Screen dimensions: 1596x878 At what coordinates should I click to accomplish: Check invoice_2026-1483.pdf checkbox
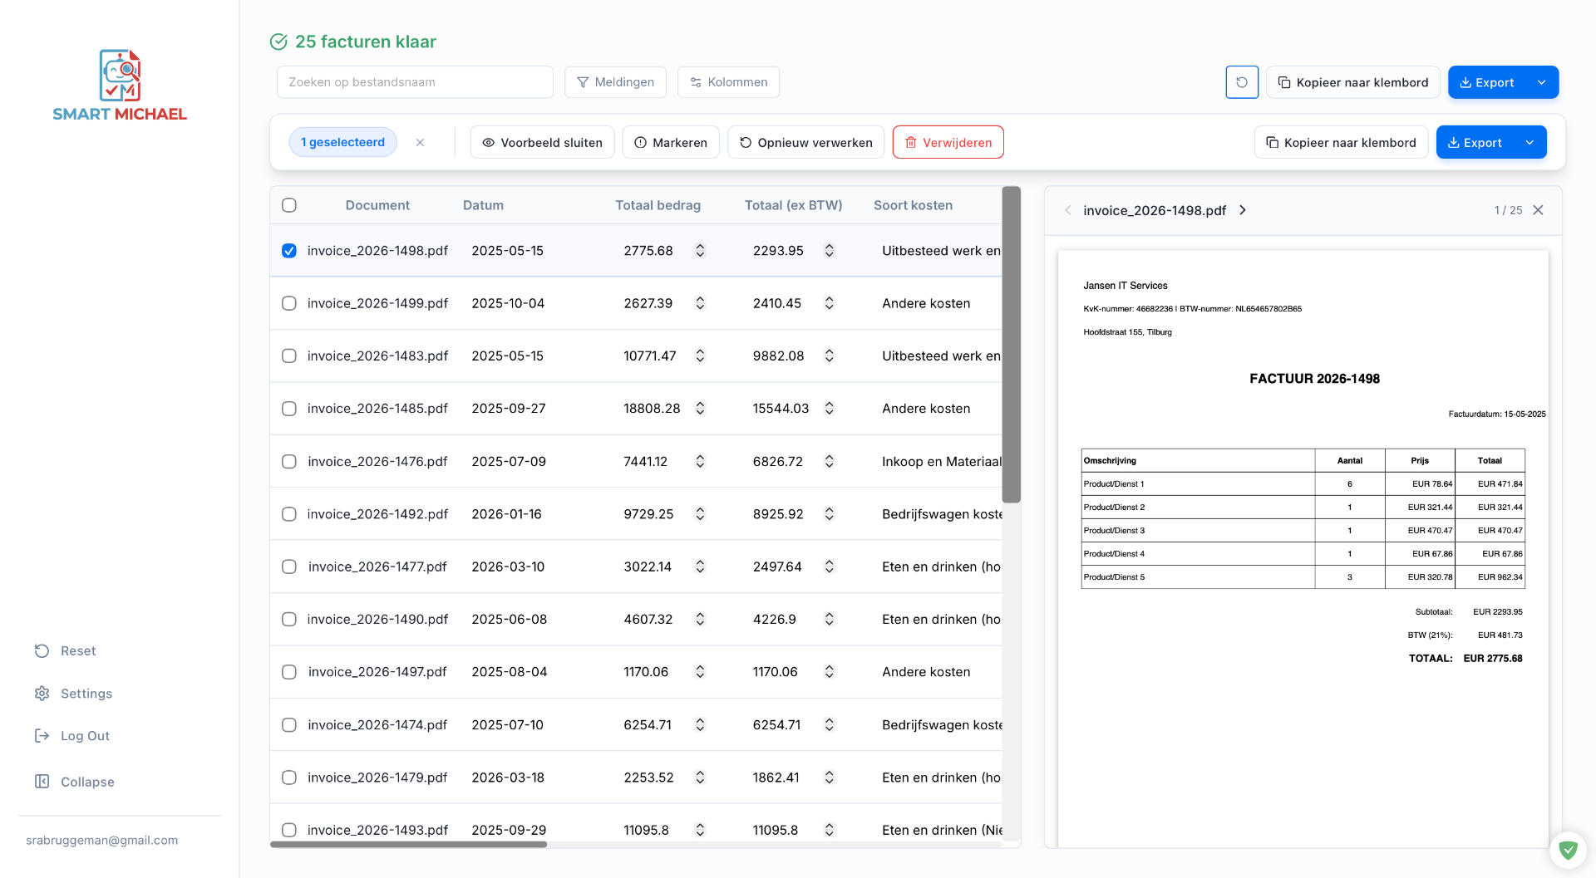[289, 356]
